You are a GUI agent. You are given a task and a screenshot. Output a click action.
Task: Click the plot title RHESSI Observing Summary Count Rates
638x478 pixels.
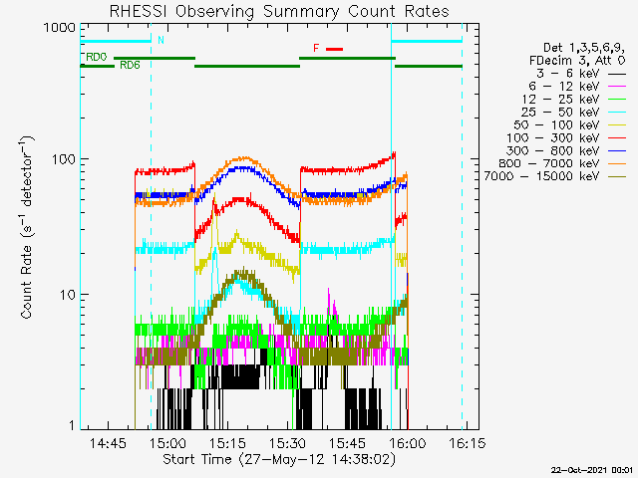pyautogui.click(x=279, y=11)
